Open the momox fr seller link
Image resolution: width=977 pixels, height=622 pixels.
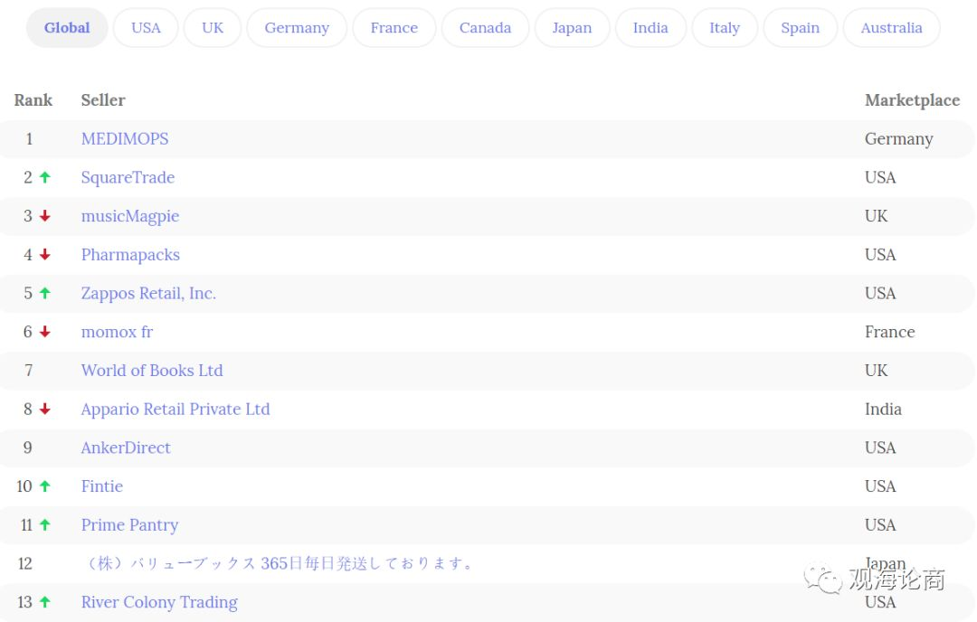coord(117,332)
